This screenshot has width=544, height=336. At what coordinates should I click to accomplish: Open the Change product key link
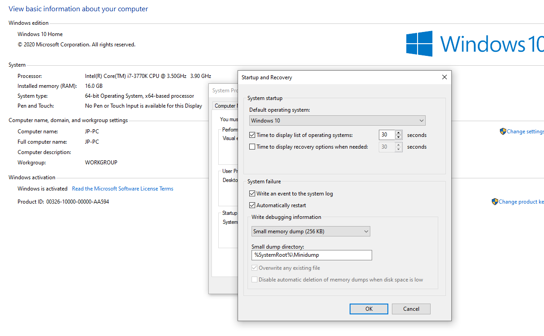[521, 202]
